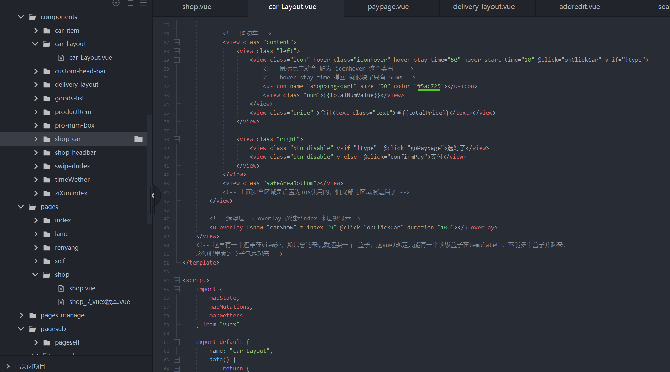Image resolution: width=670 pixels, height=372 pixels.
Task: Click the collapse all folders icon
Action: click(x=130, y=3)
